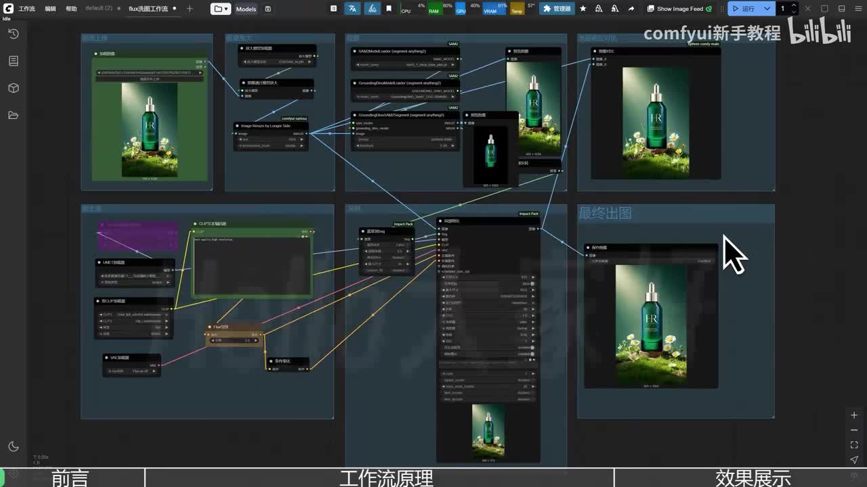Open the dropdown arrow next to 运行
The height and width of the screenshot is (487, 867).
(x=767, y=9)
